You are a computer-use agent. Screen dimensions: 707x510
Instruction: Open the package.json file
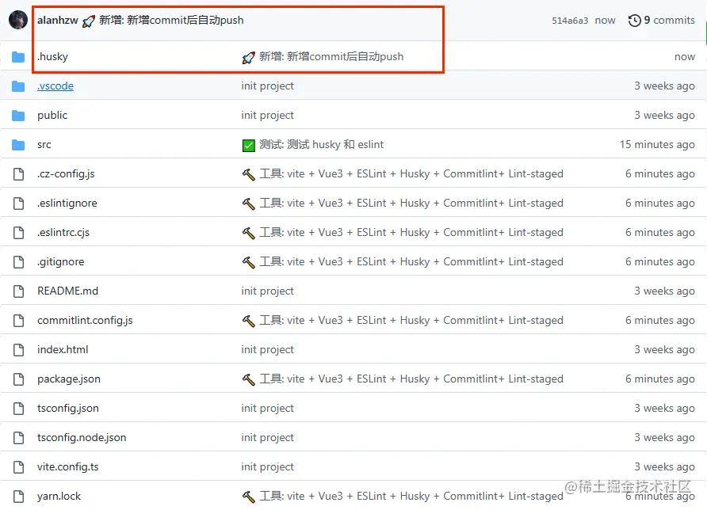pyautogui.click(x=69, y=379)
